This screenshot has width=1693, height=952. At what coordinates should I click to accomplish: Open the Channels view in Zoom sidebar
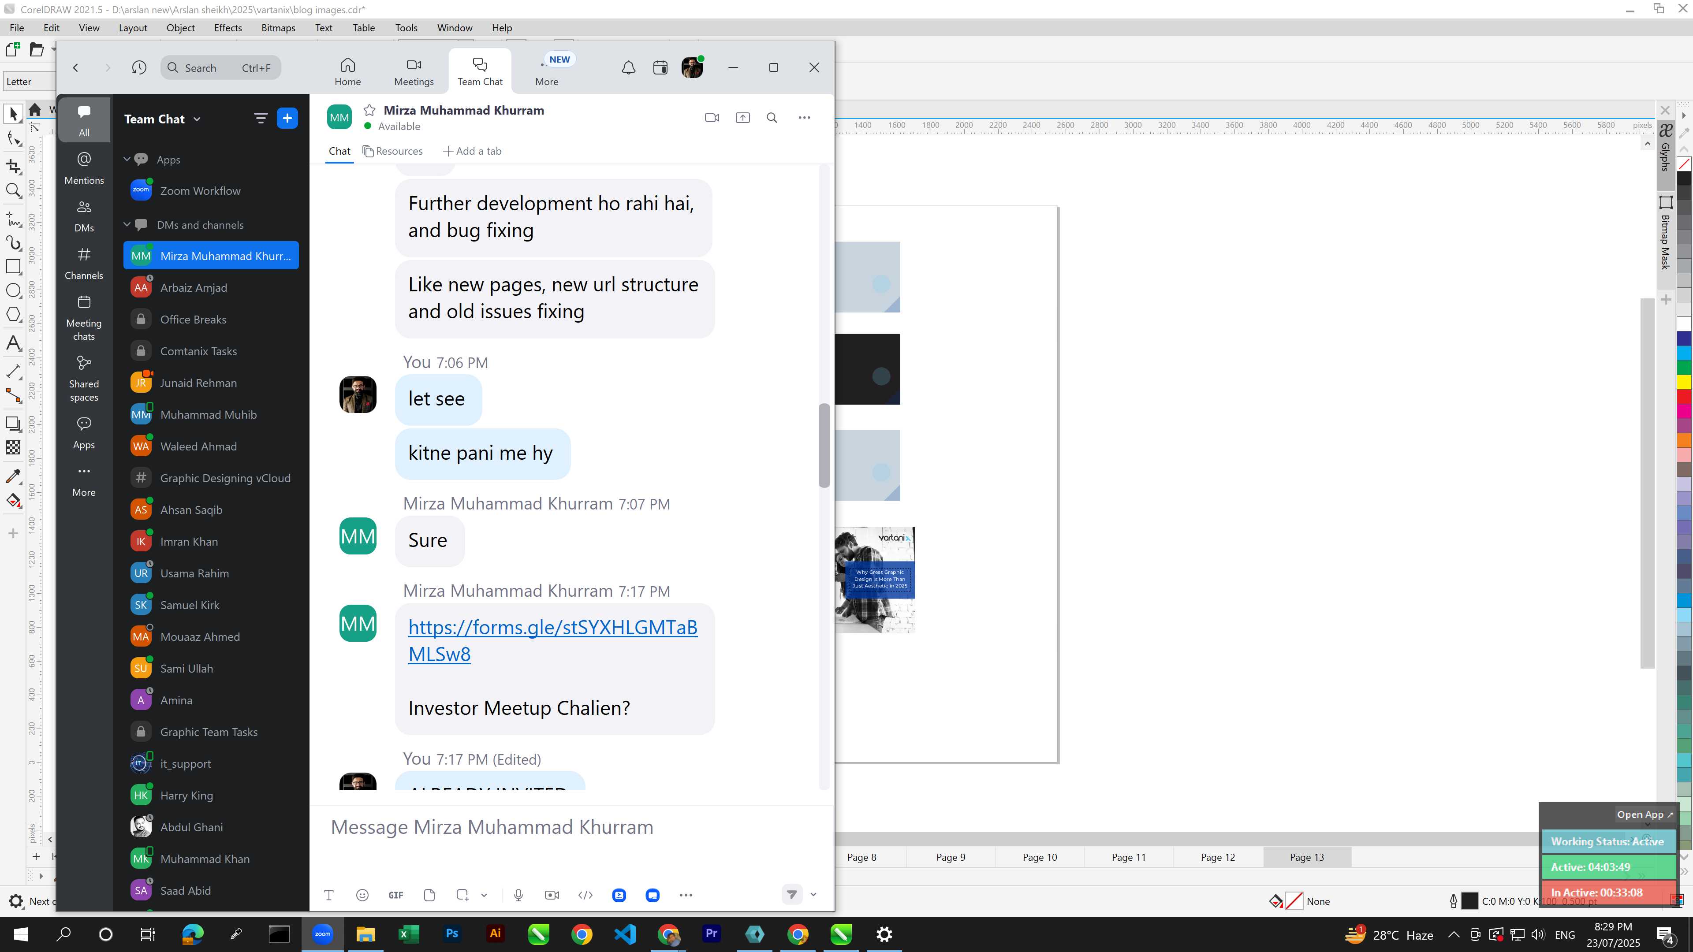83,264
